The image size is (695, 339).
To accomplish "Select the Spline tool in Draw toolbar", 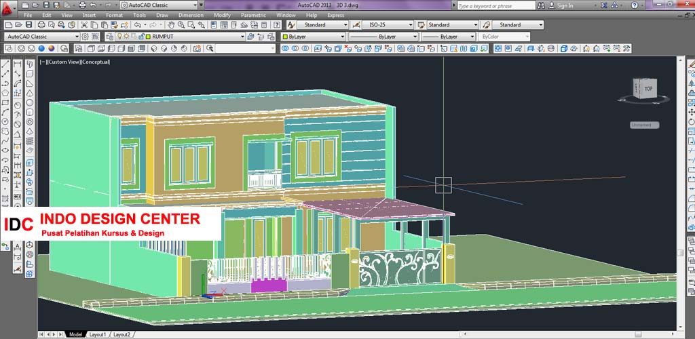I will pyautogui.click(x=5, y=141).
